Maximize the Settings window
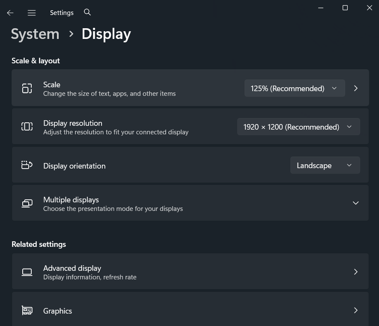Image resolution: width=379 pixels, height=326 pixels. point(345,8)
